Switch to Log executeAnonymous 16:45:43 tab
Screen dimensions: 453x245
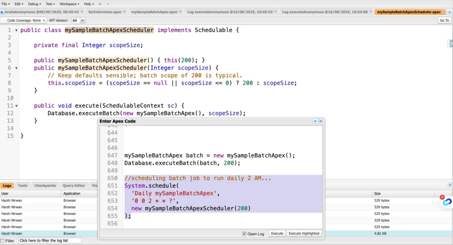pyautogui.click(x=230, y=12)
